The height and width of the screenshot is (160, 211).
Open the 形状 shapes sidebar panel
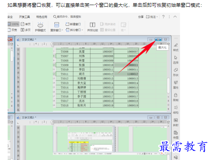176,72
